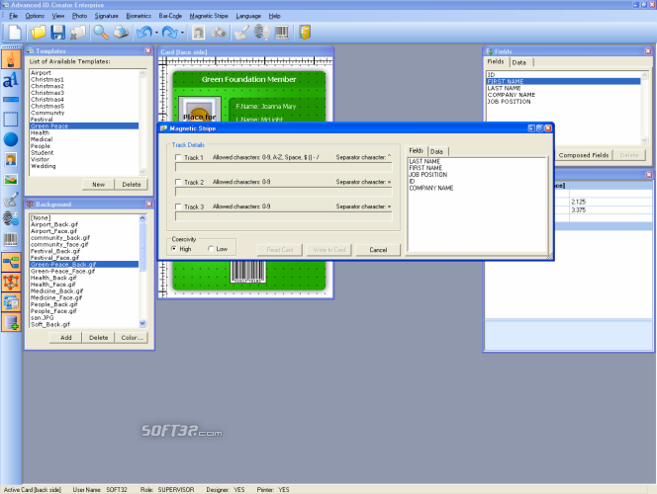Redo the action with the blue arrow
Screen dimensions: 657x494
point(170,33)
